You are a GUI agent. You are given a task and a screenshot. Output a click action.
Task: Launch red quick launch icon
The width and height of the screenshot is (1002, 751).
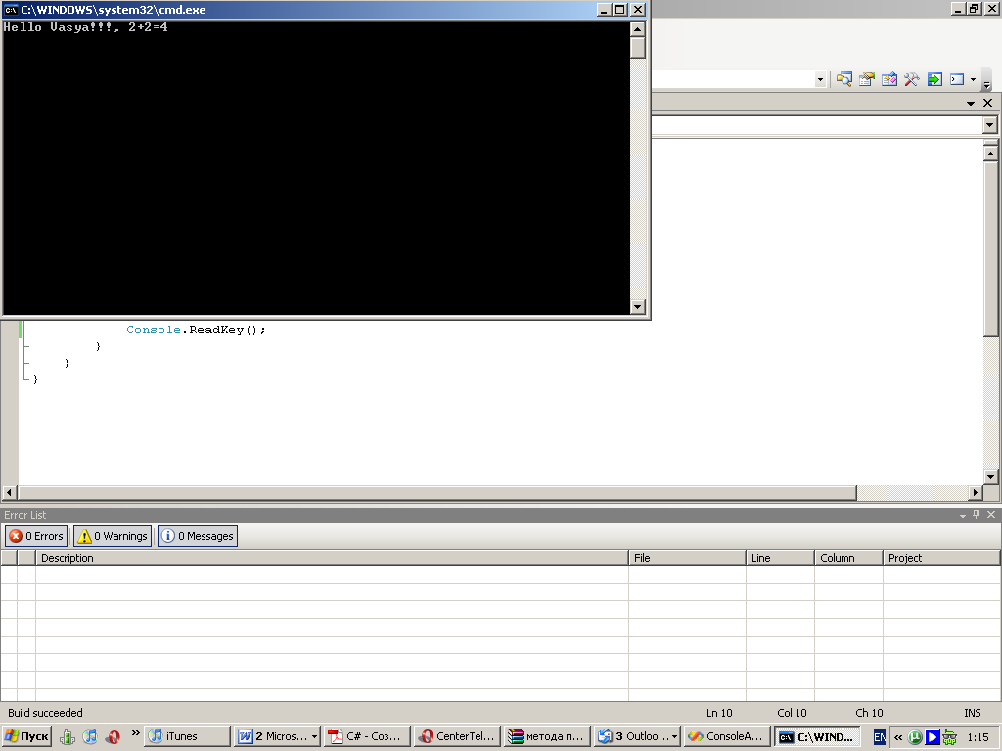pyautogui.click(x=114, y=737)
